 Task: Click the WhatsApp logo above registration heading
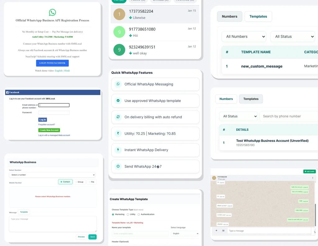point(52,13)
